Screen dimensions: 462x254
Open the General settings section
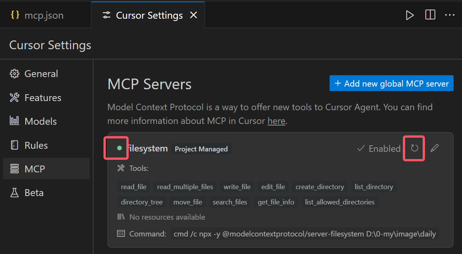46,74
